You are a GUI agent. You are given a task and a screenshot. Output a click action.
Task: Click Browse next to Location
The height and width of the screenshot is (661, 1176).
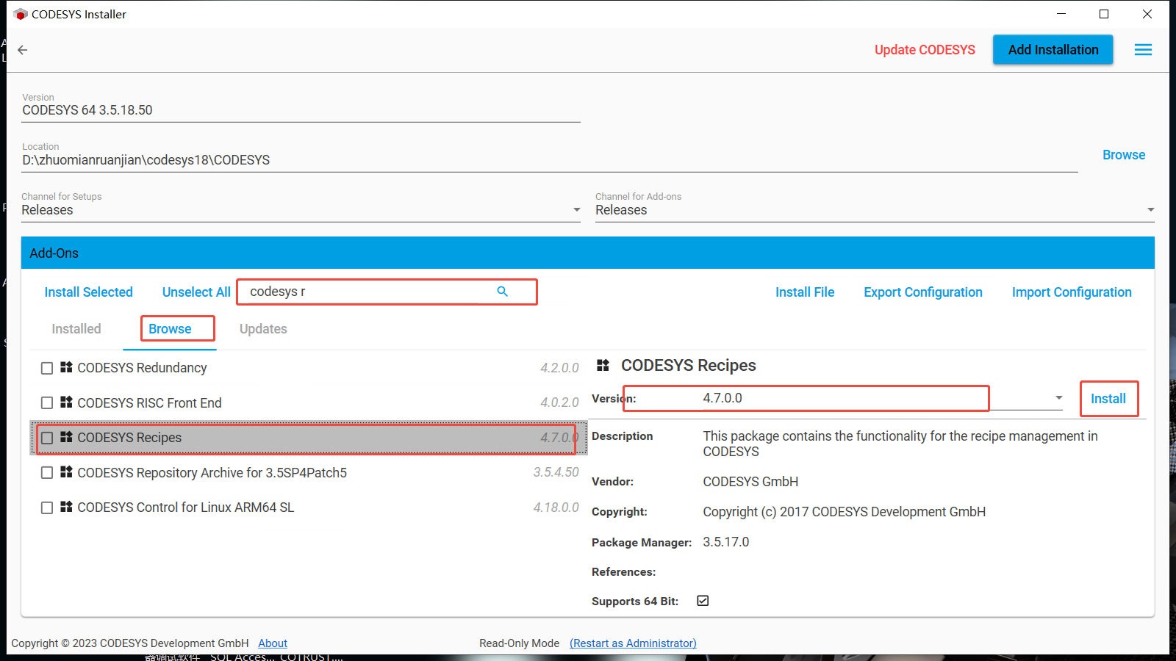1124,155
